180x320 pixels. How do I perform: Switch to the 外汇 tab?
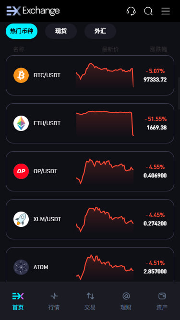coord(100,31)
